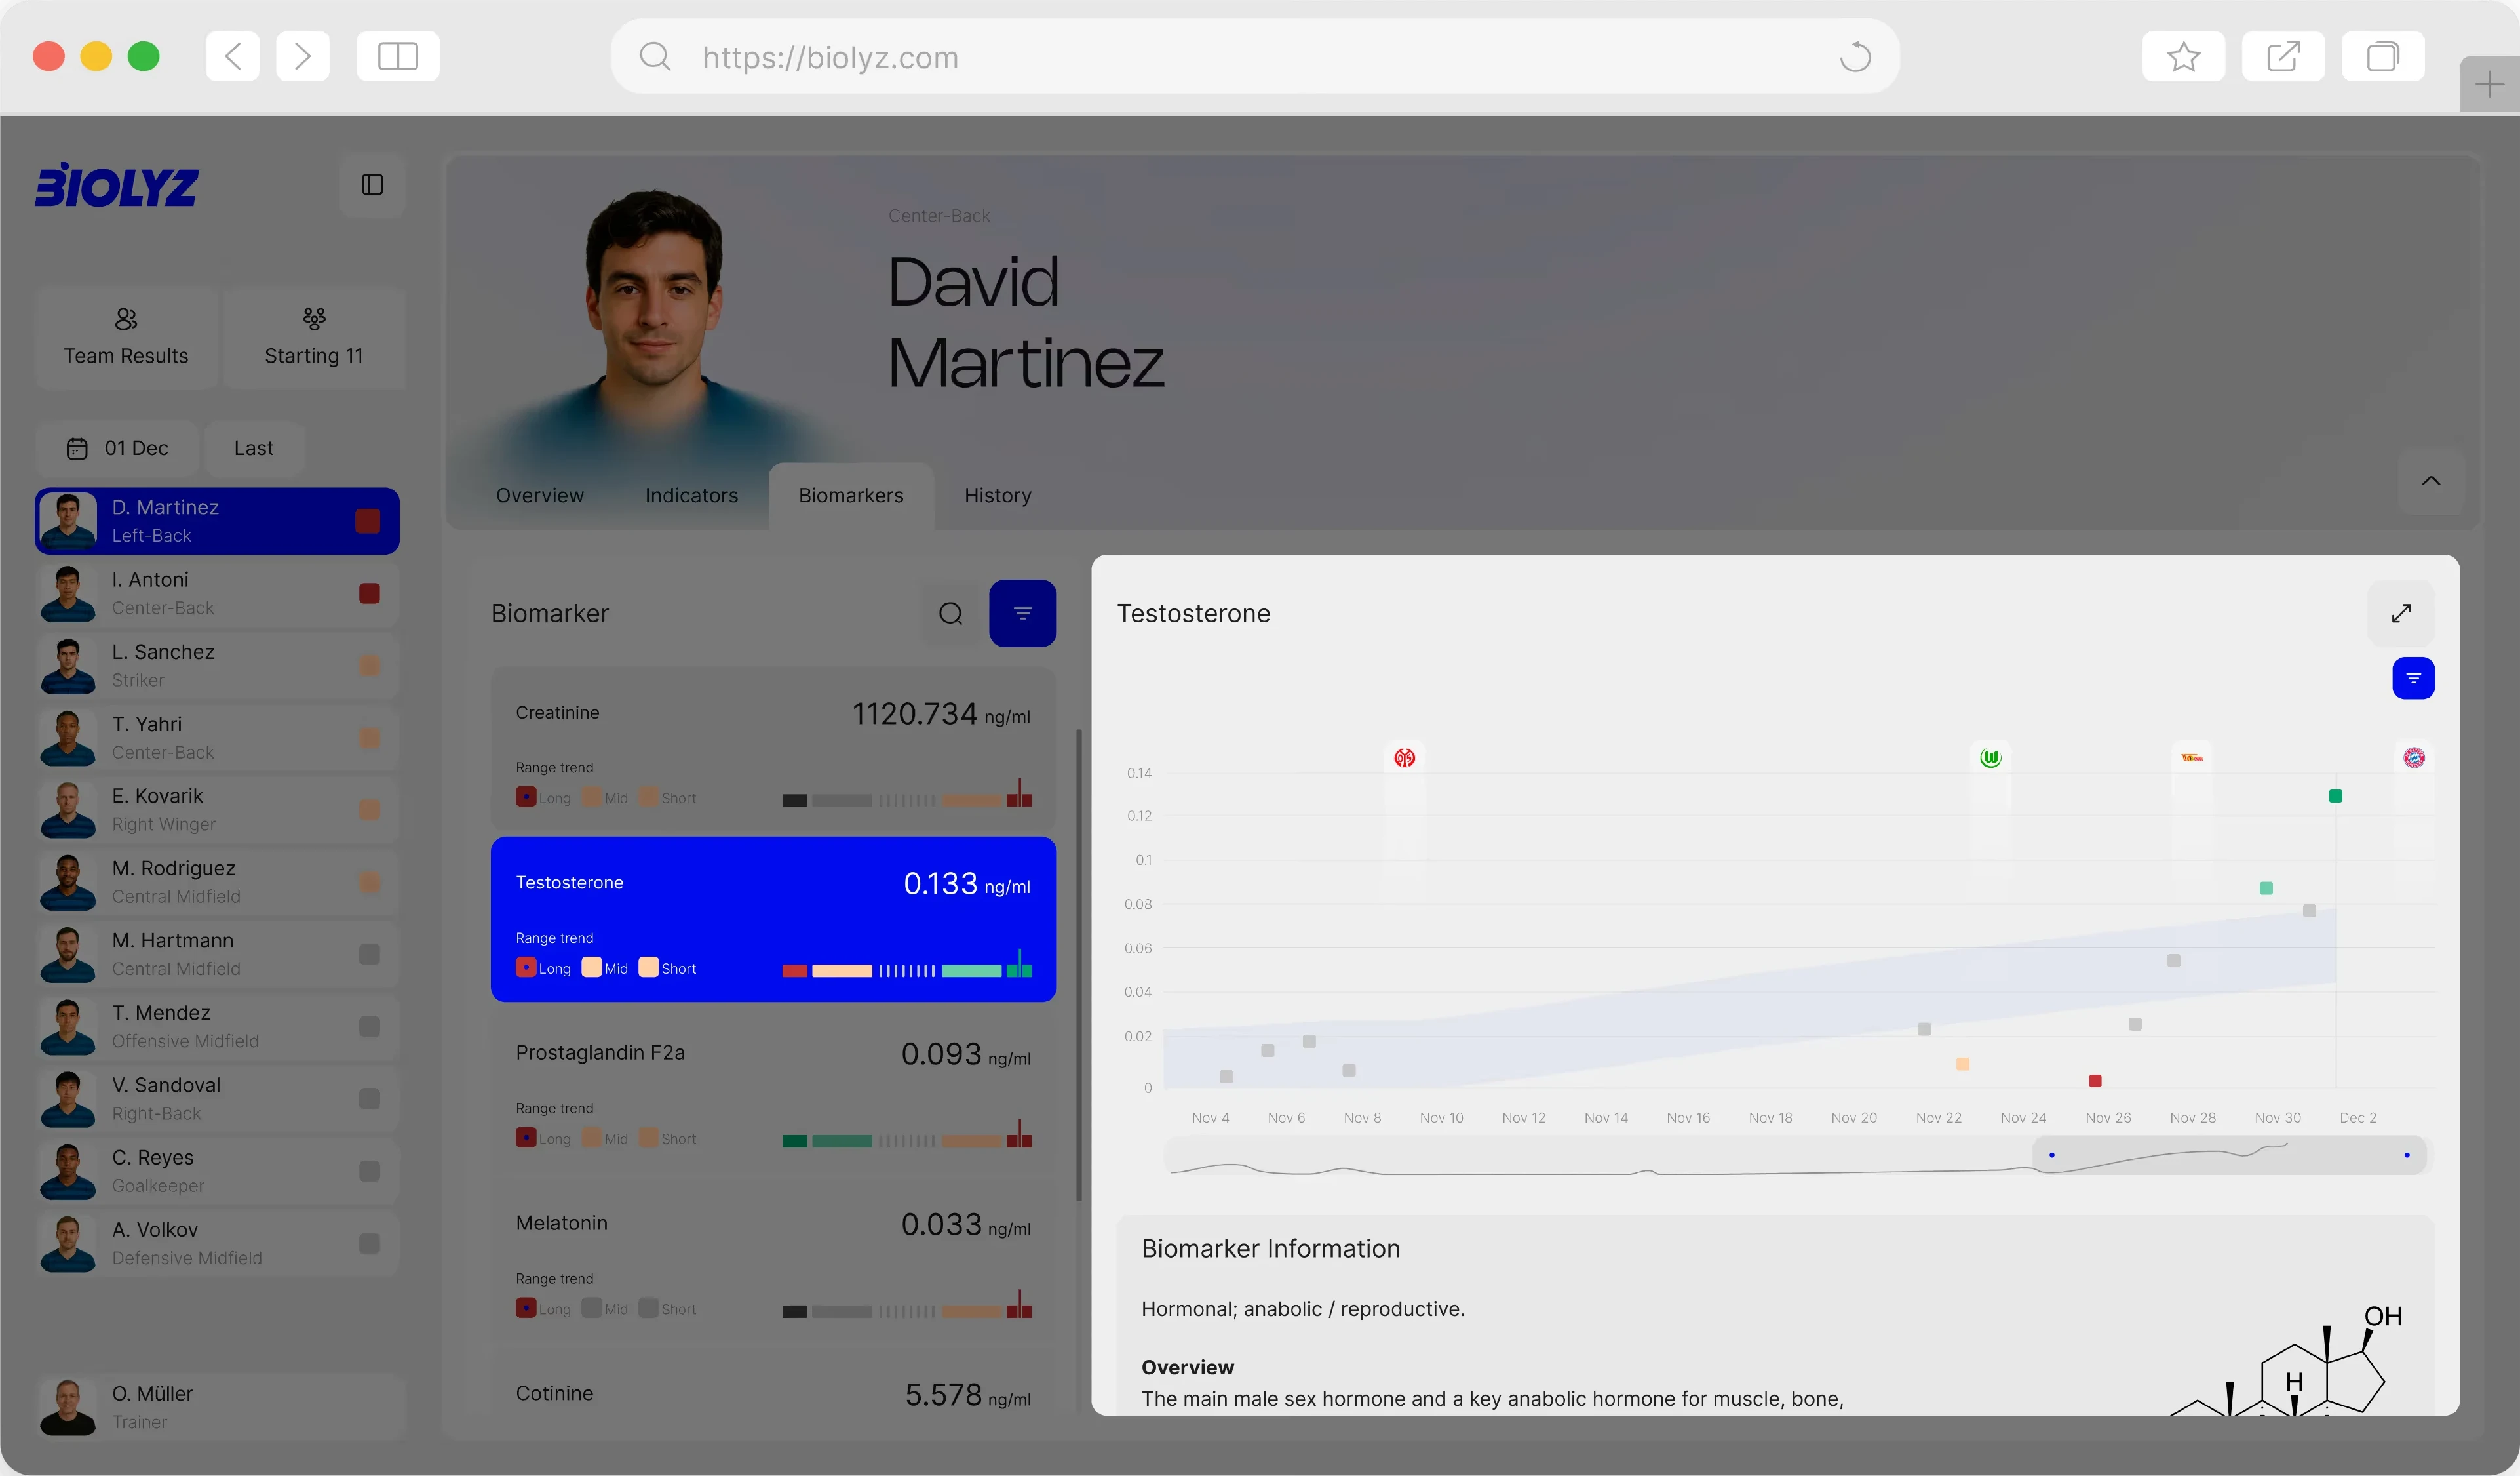Select player E. Kovarik
Screen dimensions: 2520x1476
coord(217,810)
